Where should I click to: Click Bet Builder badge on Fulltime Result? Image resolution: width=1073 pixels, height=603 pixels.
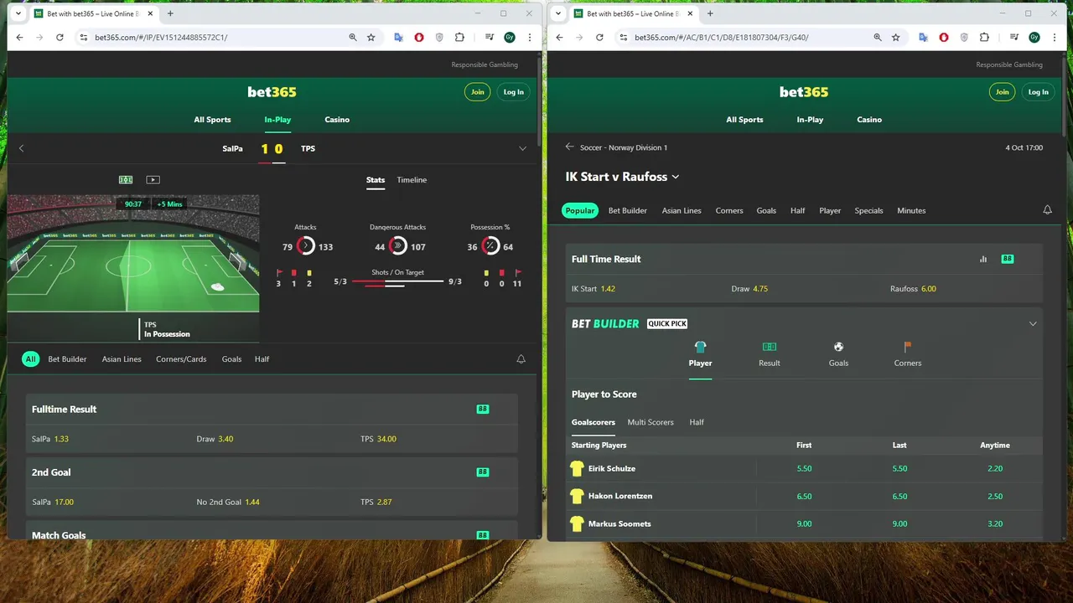click(483, 410)
